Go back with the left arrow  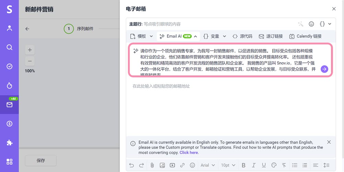tap(27, 29)
